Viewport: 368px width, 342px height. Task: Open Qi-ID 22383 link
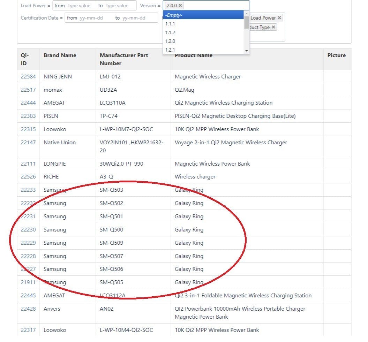coord(28,116)
